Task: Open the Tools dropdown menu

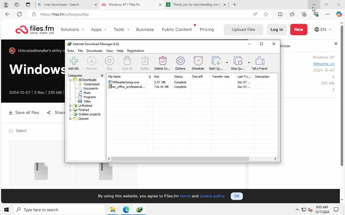Action: [x=121, y=30]
